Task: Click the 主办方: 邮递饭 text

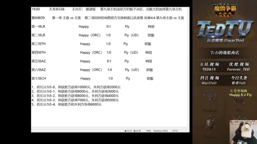Action: tap(84, 9)
